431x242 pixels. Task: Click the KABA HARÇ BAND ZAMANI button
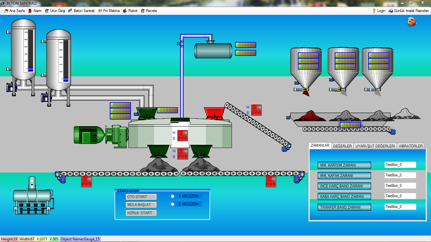click(344, 197)
